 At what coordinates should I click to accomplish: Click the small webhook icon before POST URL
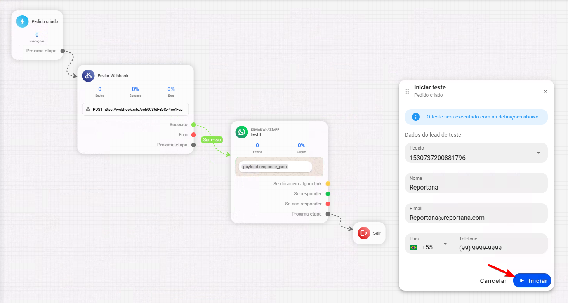(88, 110)
